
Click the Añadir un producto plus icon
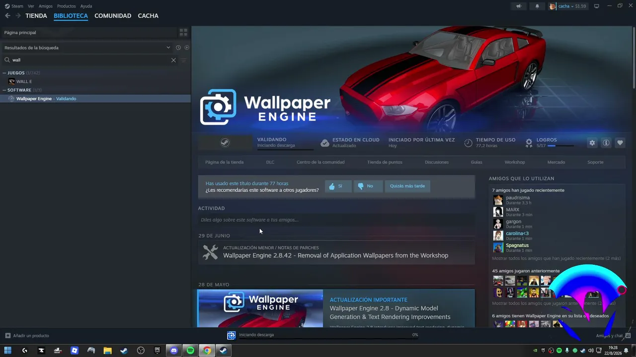click(x=7, y=336)
